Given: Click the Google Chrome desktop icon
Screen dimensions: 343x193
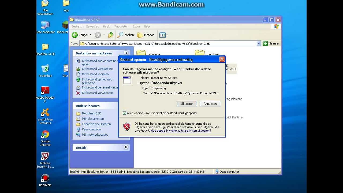Looking at the screenshot, I should pos(45,134).
